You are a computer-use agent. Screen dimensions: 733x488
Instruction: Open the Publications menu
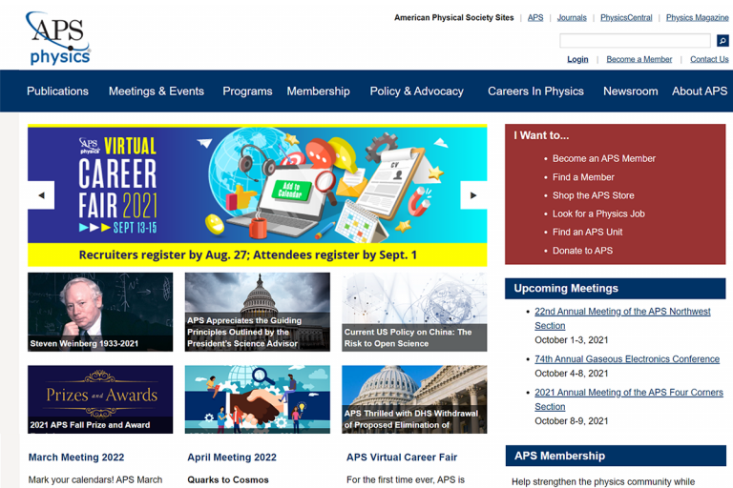coord(57,91)
